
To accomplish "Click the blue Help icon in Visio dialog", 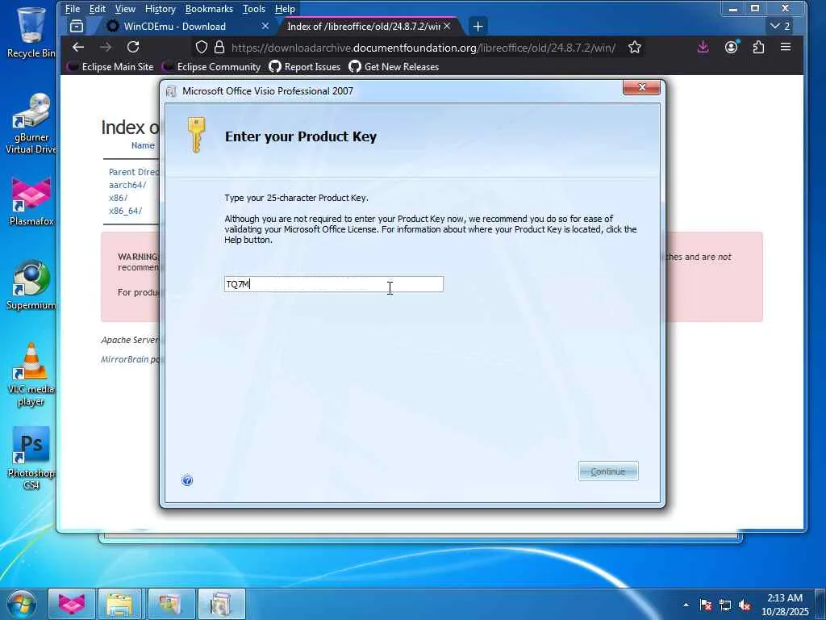I will click(x=187, y=480).
